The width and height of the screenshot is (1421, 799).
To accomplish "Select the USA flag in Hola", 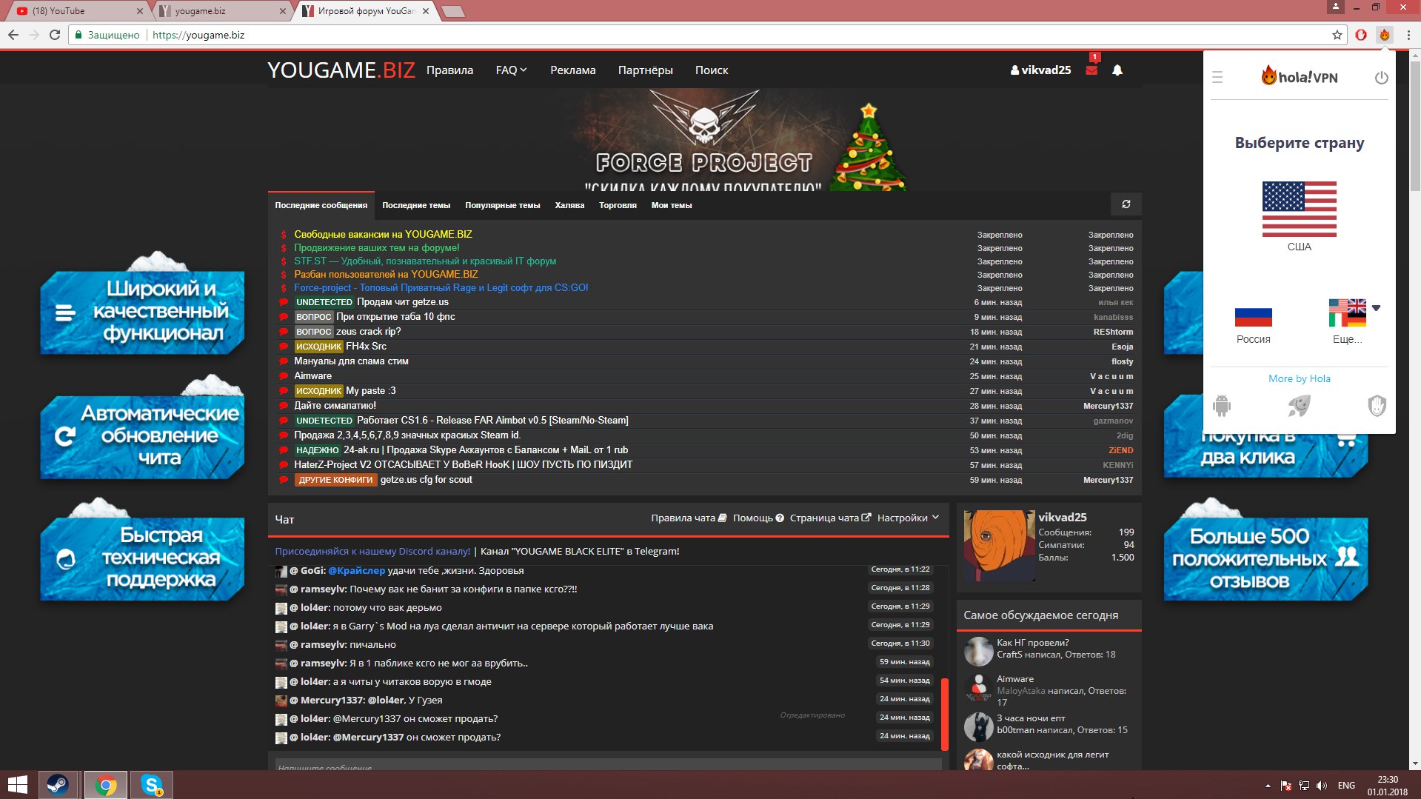I will click(x=1299, y=209).
